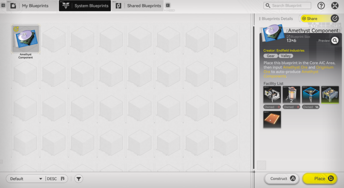Click the dark share arrow icon
Image resolution: width=344 pixels, height=188 pixels.
coord(335,19)
